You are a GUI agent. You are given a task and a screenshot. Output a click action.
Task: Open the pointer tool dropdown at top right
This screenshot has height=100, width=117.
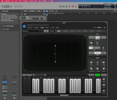pos(115,11)
